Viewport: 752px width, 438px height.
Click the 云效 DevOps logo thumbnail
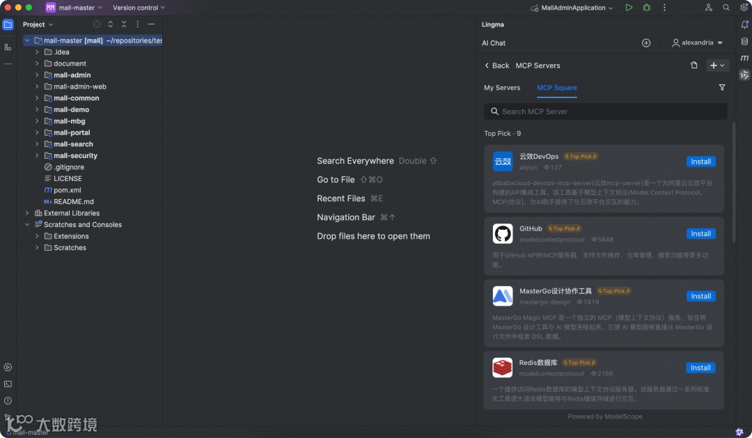(503, 162)
